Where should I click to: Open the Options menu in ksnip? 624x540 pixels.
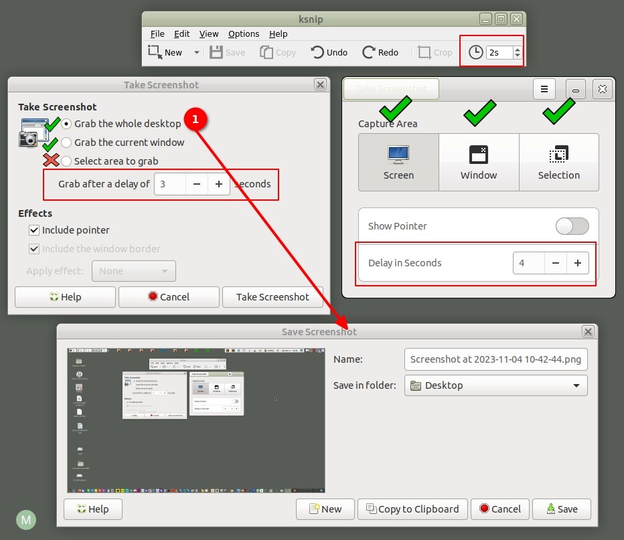click(x=244, y=34)
